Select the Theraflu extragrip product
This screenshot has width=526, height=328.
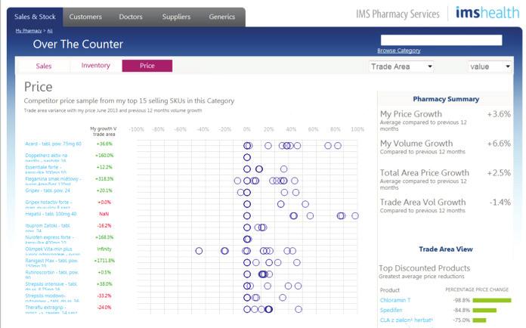(x=51, y=310)
